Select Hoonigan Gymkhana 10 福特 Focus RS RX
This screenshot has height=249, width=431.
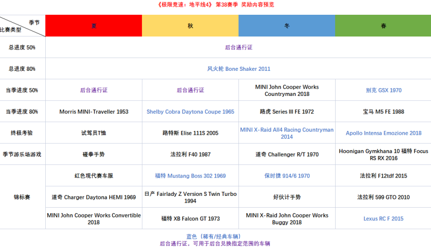(x=383, y=155)
